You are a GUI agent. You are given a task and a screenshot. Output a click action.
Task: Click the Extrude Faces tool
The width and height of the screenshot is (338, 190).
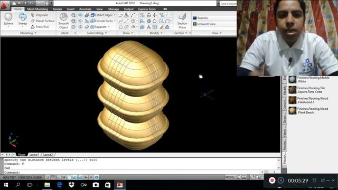click(x=102, y=21)
